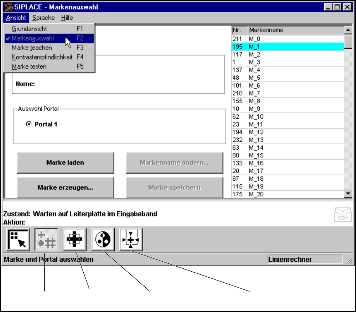Click the SIPLACE title bar app icon
Image resolution: width=356 pixels, height=312 pixels.
tap(8, 7)
